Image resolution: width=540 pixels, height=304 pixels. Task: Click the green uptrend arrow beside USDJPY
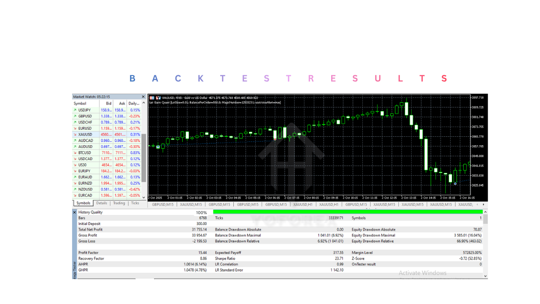coord(75,110)
